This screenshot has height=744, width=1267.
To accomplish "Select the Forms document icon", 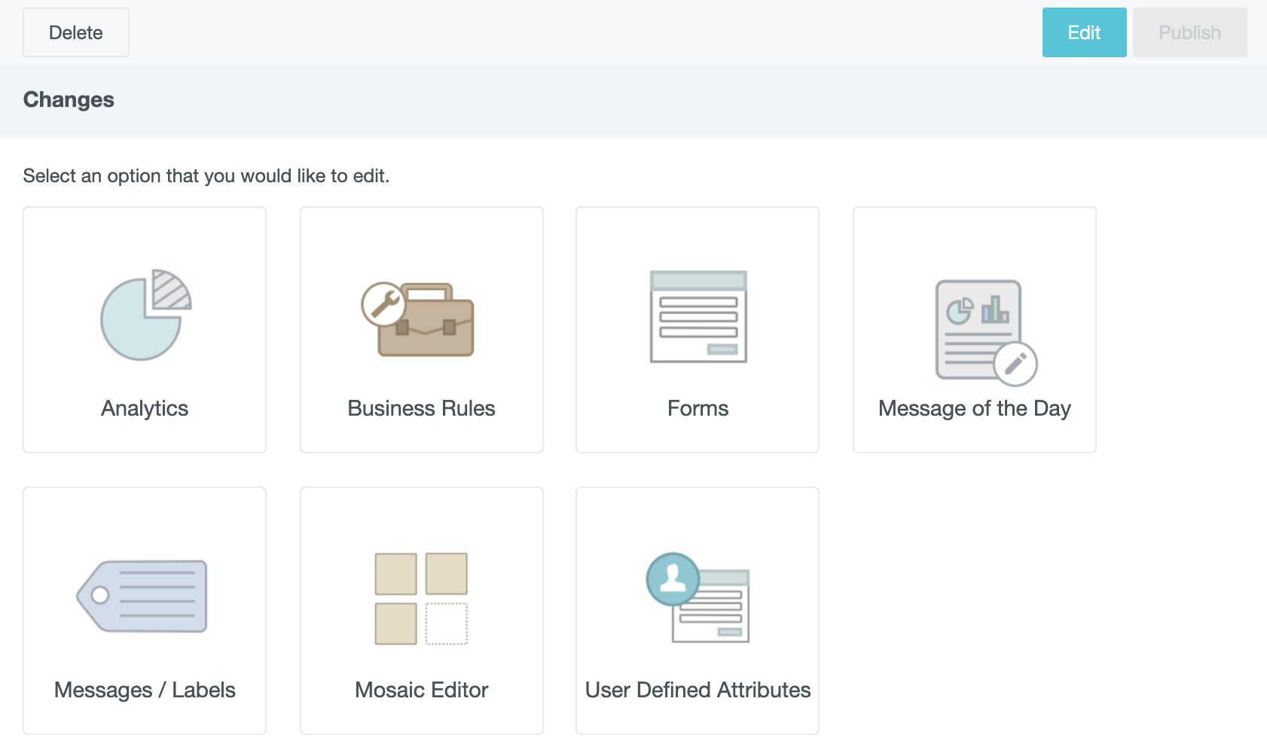I will coord(698,316).
